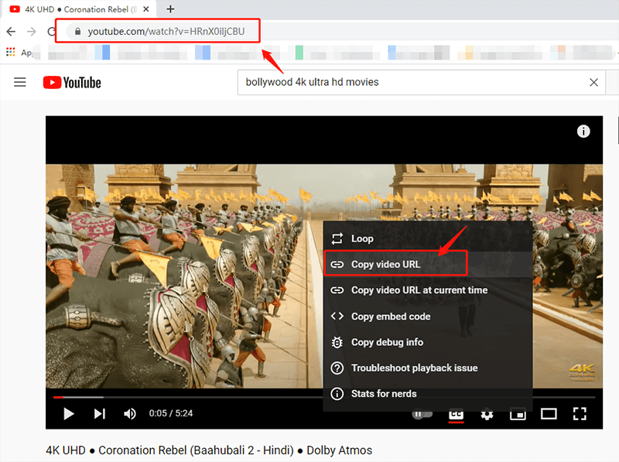Clear the search query with the X button
The height and width of the screenshot is (462, 619).
(593, 81)
